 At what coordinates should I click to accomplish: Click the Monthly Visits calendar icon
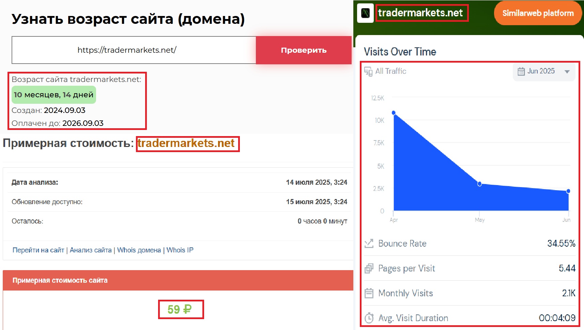click(369, 293)
